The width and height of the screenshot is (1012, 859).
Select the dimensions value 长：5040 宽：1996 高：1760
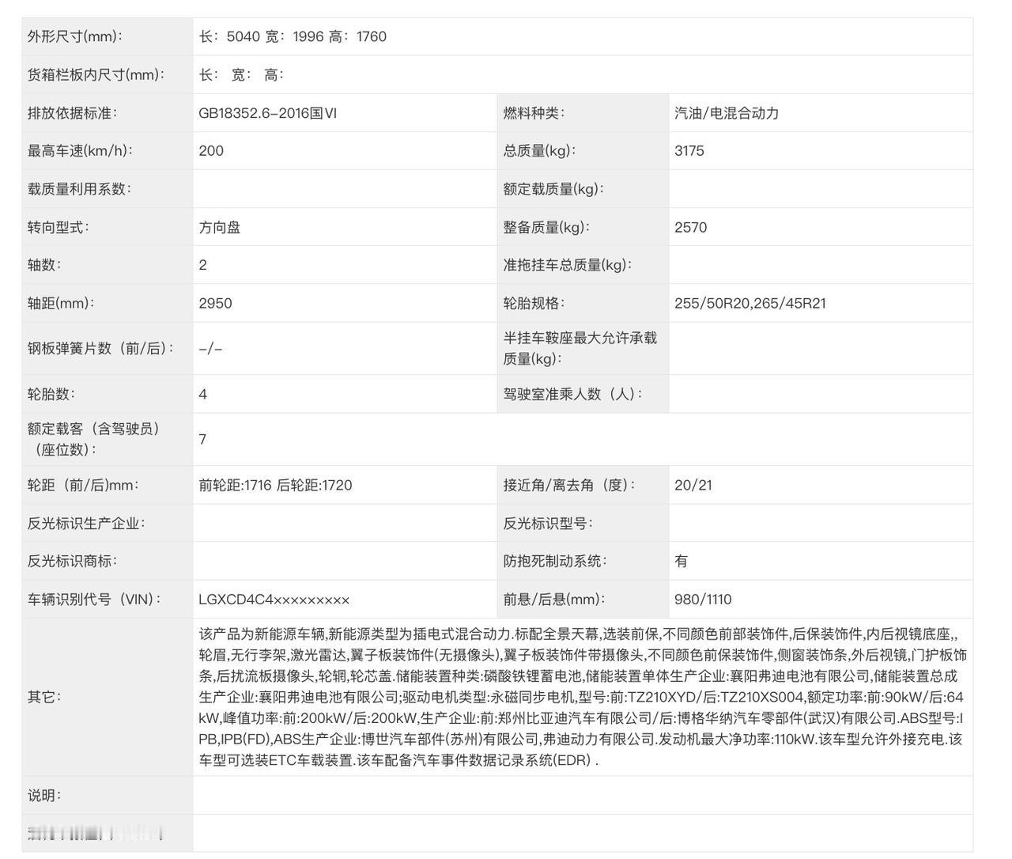tap(293, 36)
